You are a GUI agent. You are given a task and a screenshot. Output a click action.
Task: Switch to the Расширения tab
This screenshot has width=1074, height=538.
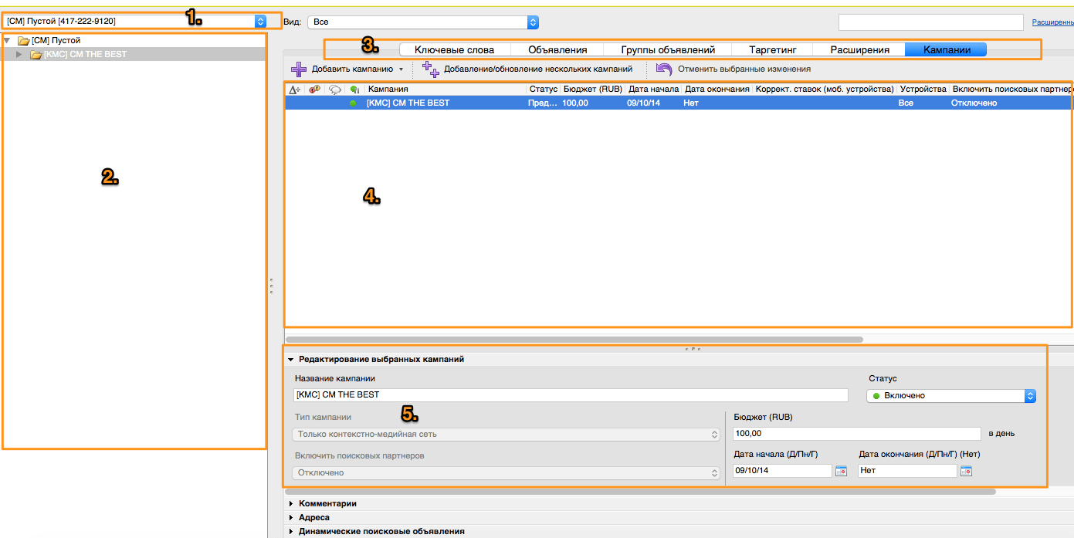coord(859,49)
